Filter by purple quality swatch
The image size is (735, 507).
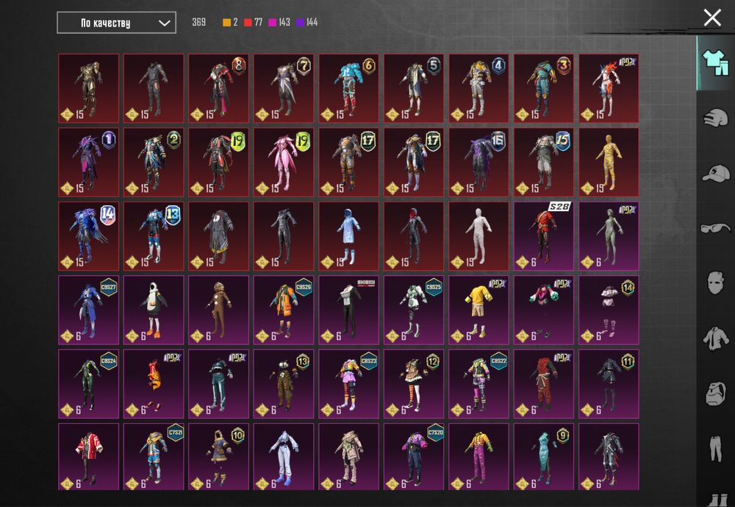pyautogui.click(x=301, y=23)
